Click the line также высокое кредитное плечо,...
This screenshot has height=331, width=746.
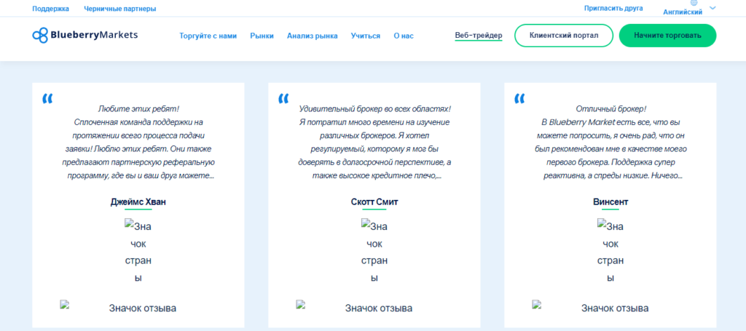375,176
